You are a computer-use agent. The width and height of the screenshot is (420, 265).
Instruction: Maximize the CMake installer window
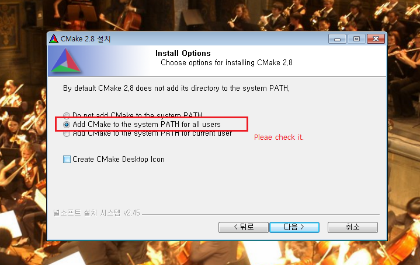pyautogui.click(x=356, y=39)
